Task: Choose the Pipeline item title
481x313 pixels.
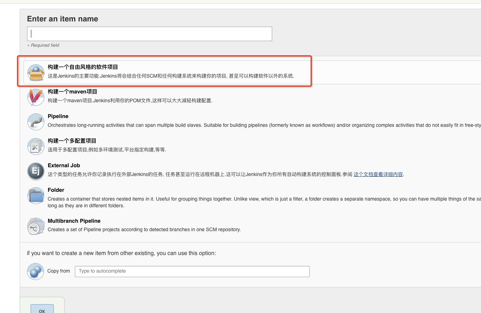Action: (58, 116)
